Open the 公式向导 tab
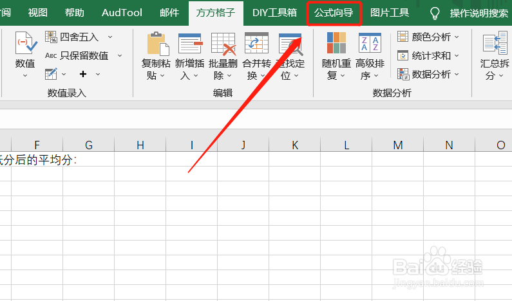512x301 pixels. (x=334, y=13)
